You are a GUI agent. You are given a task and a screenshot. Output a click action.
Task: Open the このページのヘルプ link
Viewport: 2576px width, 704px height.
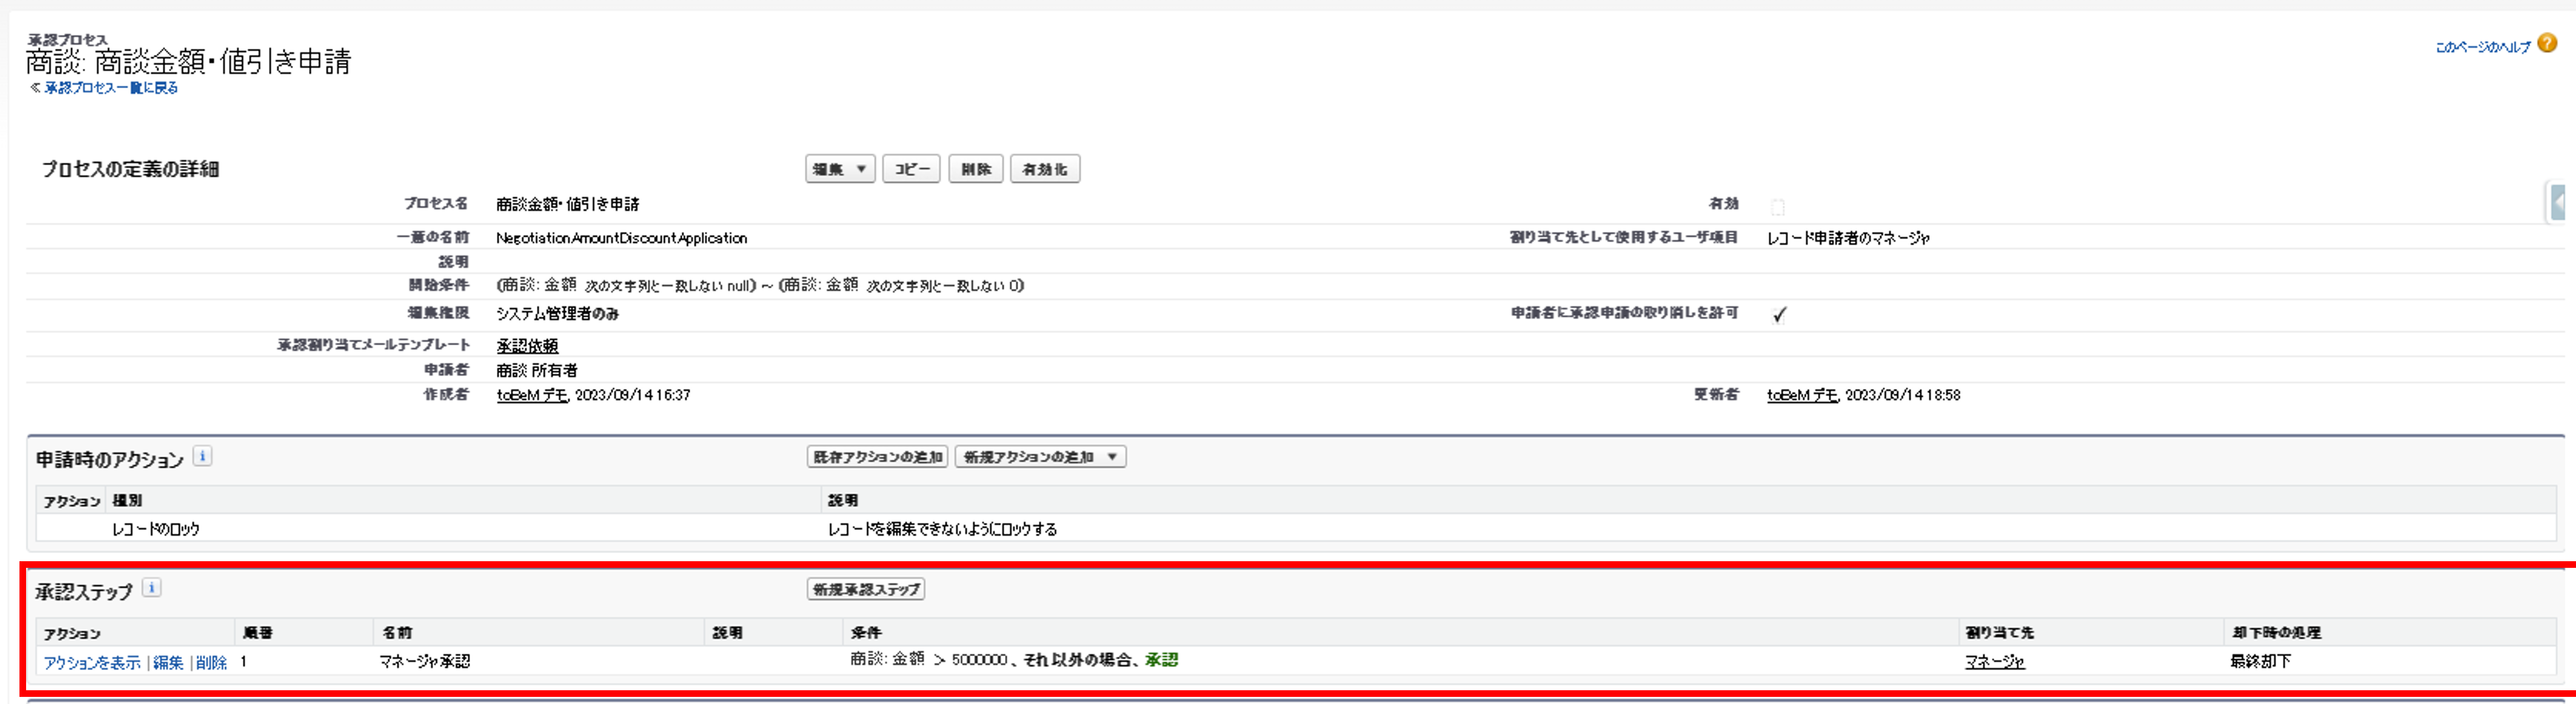coord(2482,47)
